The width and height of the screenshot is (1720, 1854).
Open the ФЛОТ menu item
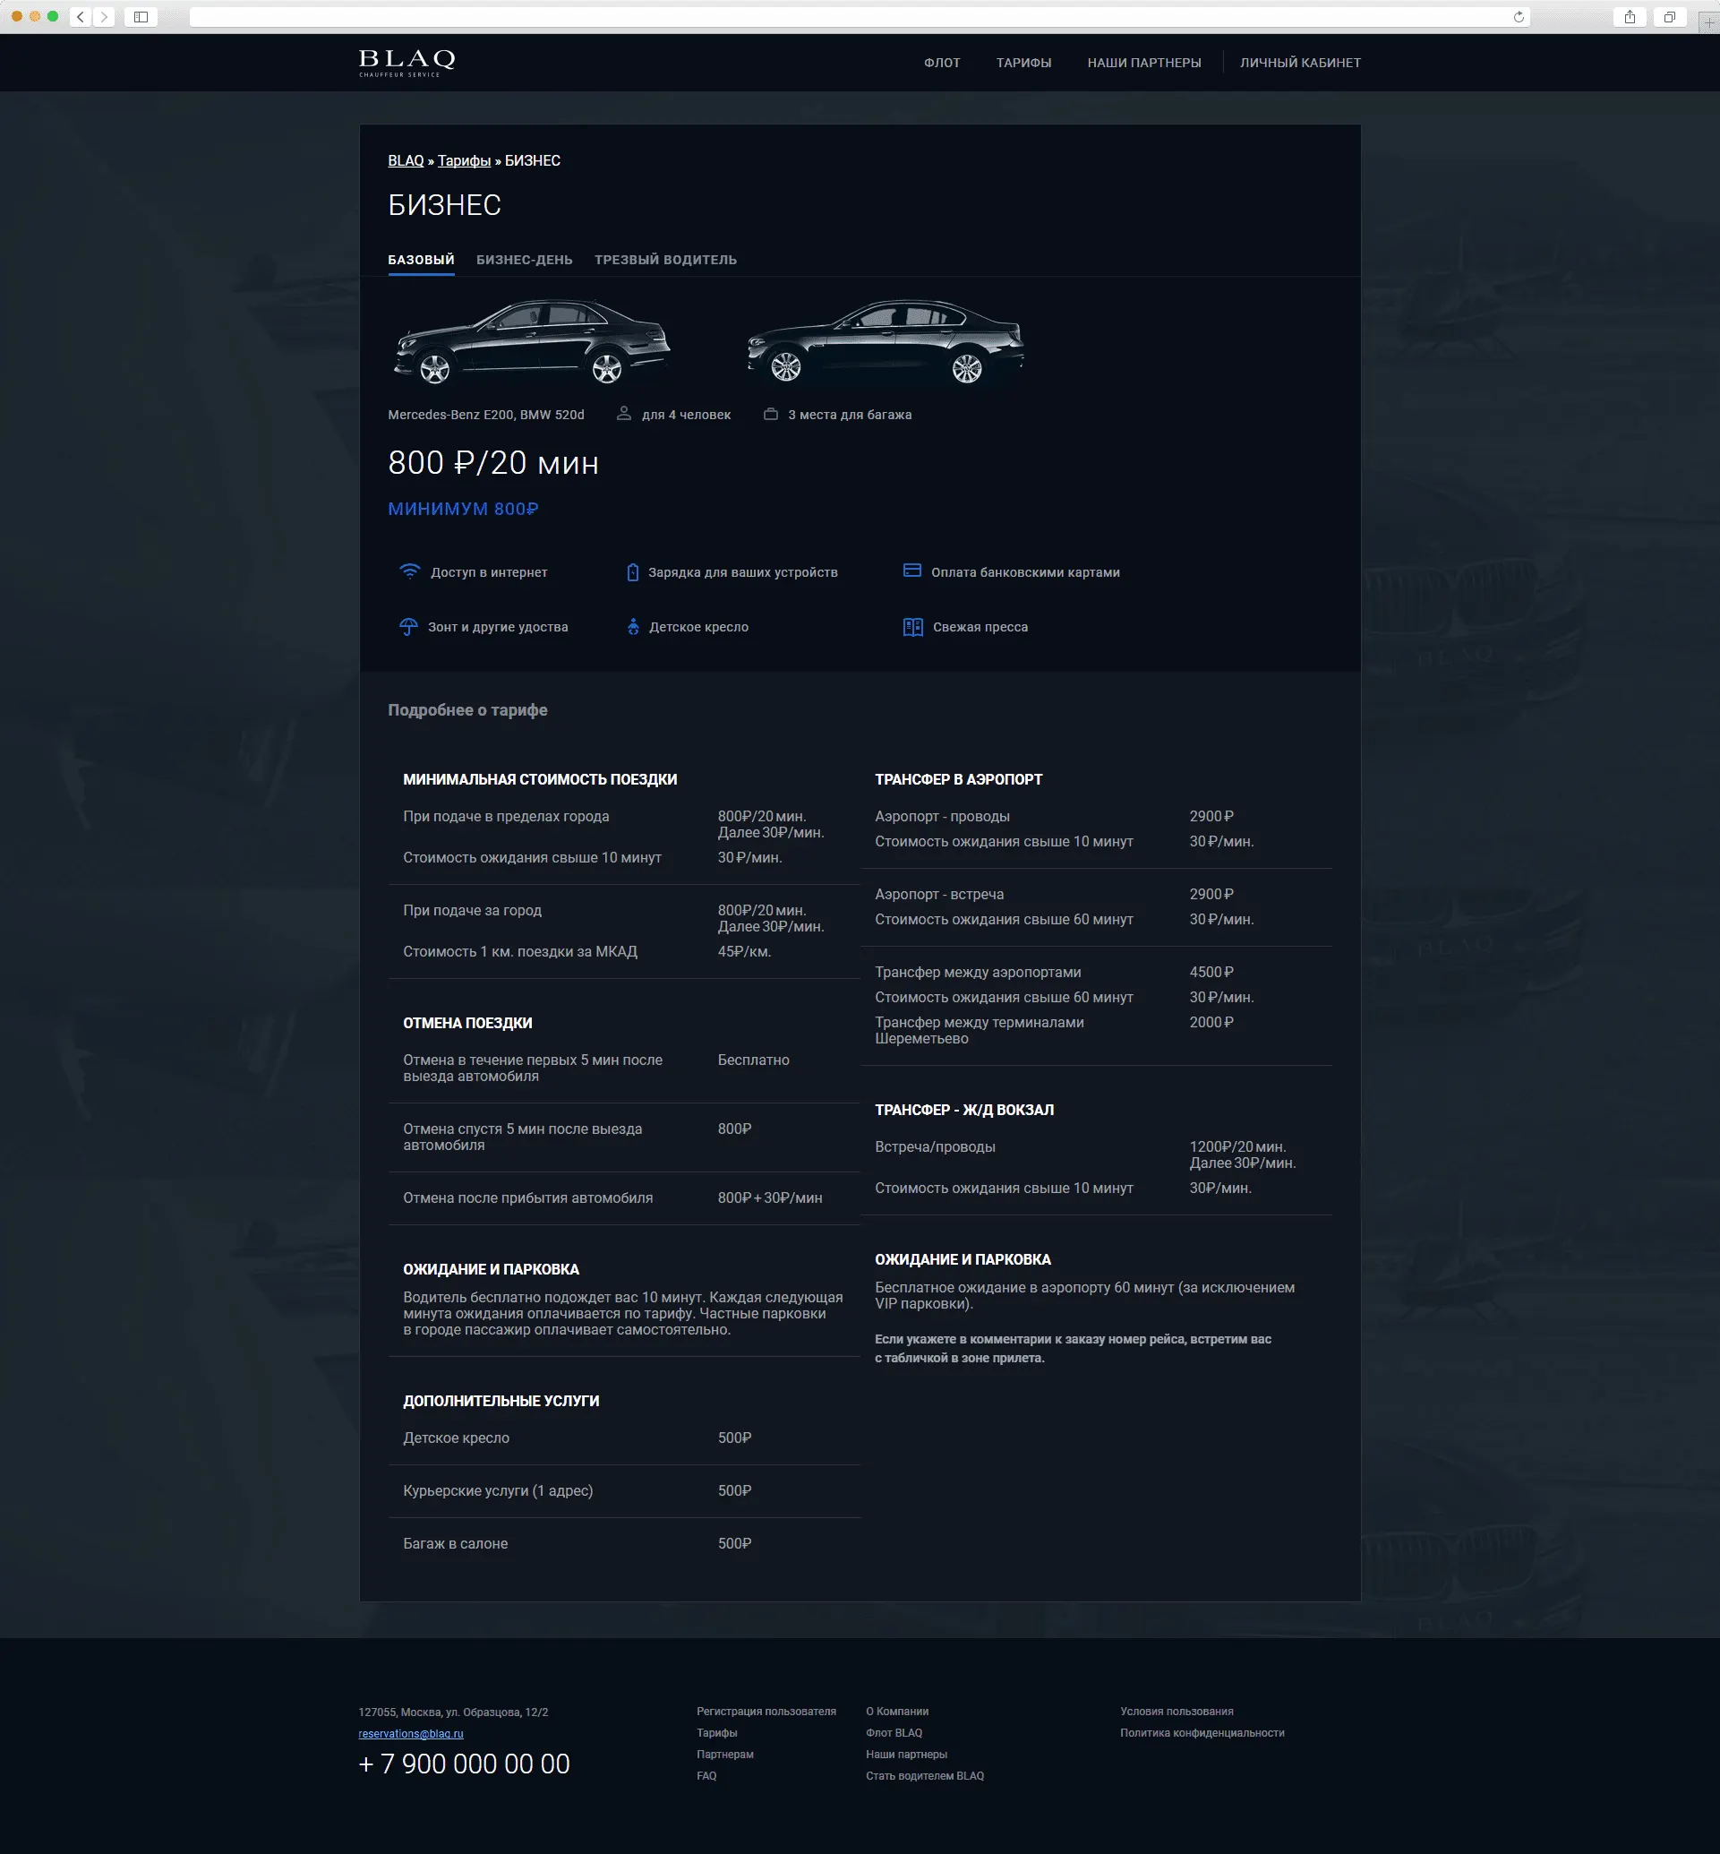941,63
